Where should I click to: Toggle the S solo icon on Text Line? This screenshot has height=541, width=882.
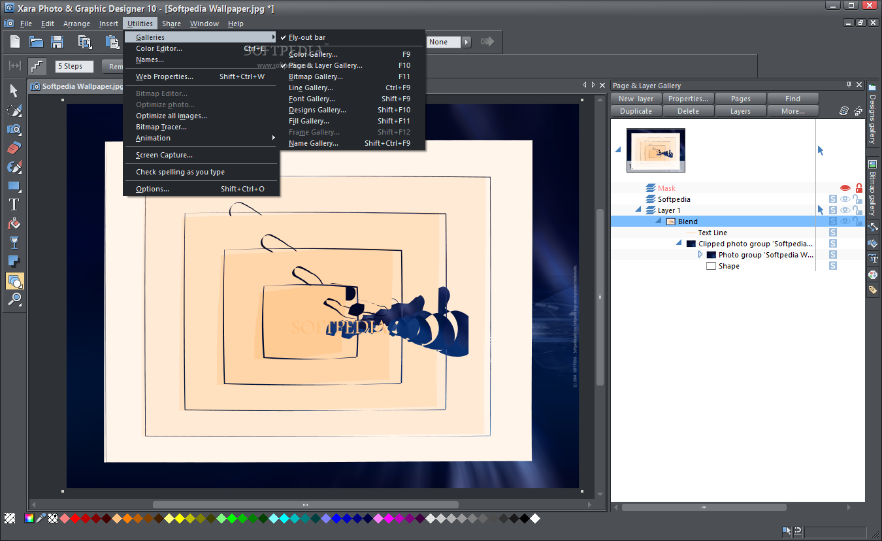(833, 233)
